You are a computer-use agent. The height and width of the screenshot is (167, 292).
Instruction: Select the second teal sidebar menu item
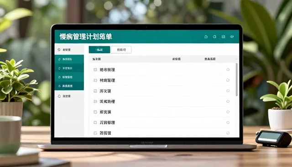[69, 68]
